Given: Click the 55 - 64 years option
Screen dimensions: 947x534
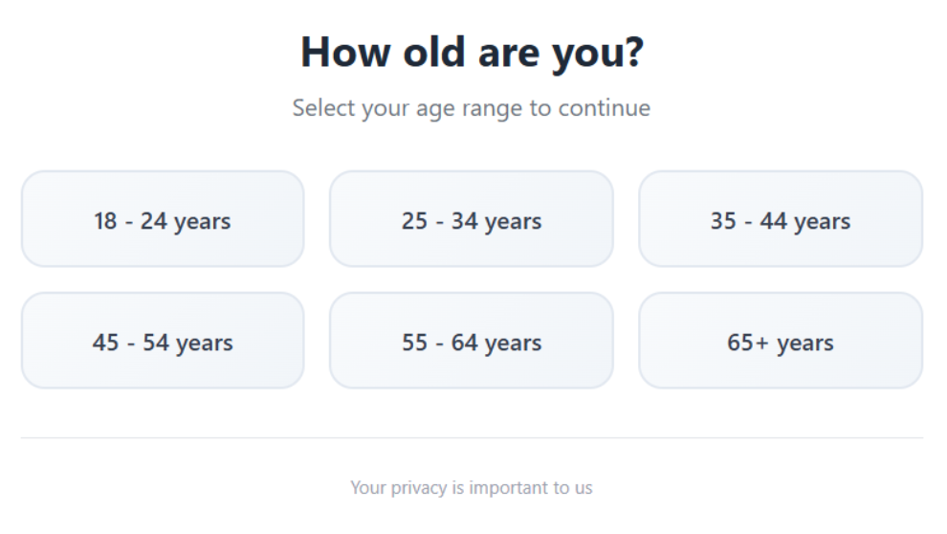Looking at the screenshot, I should tap(472, 341).
